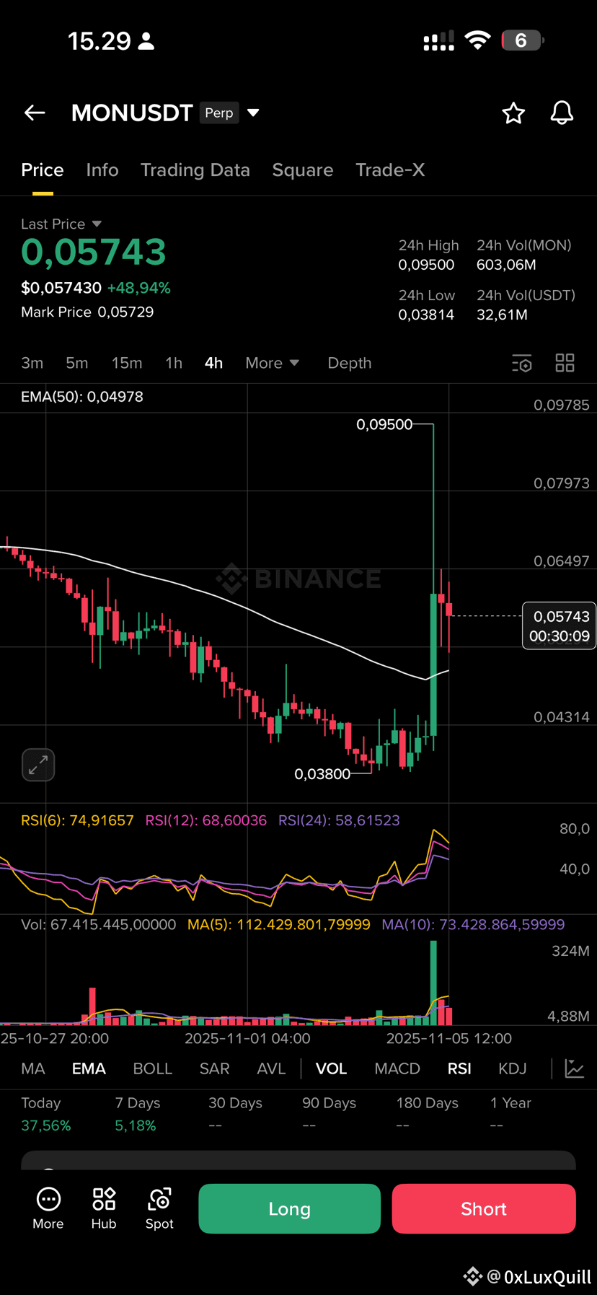This screenshot has height=1295, width=597.
Task: Tap the Short button
Action: [484, 1208]
